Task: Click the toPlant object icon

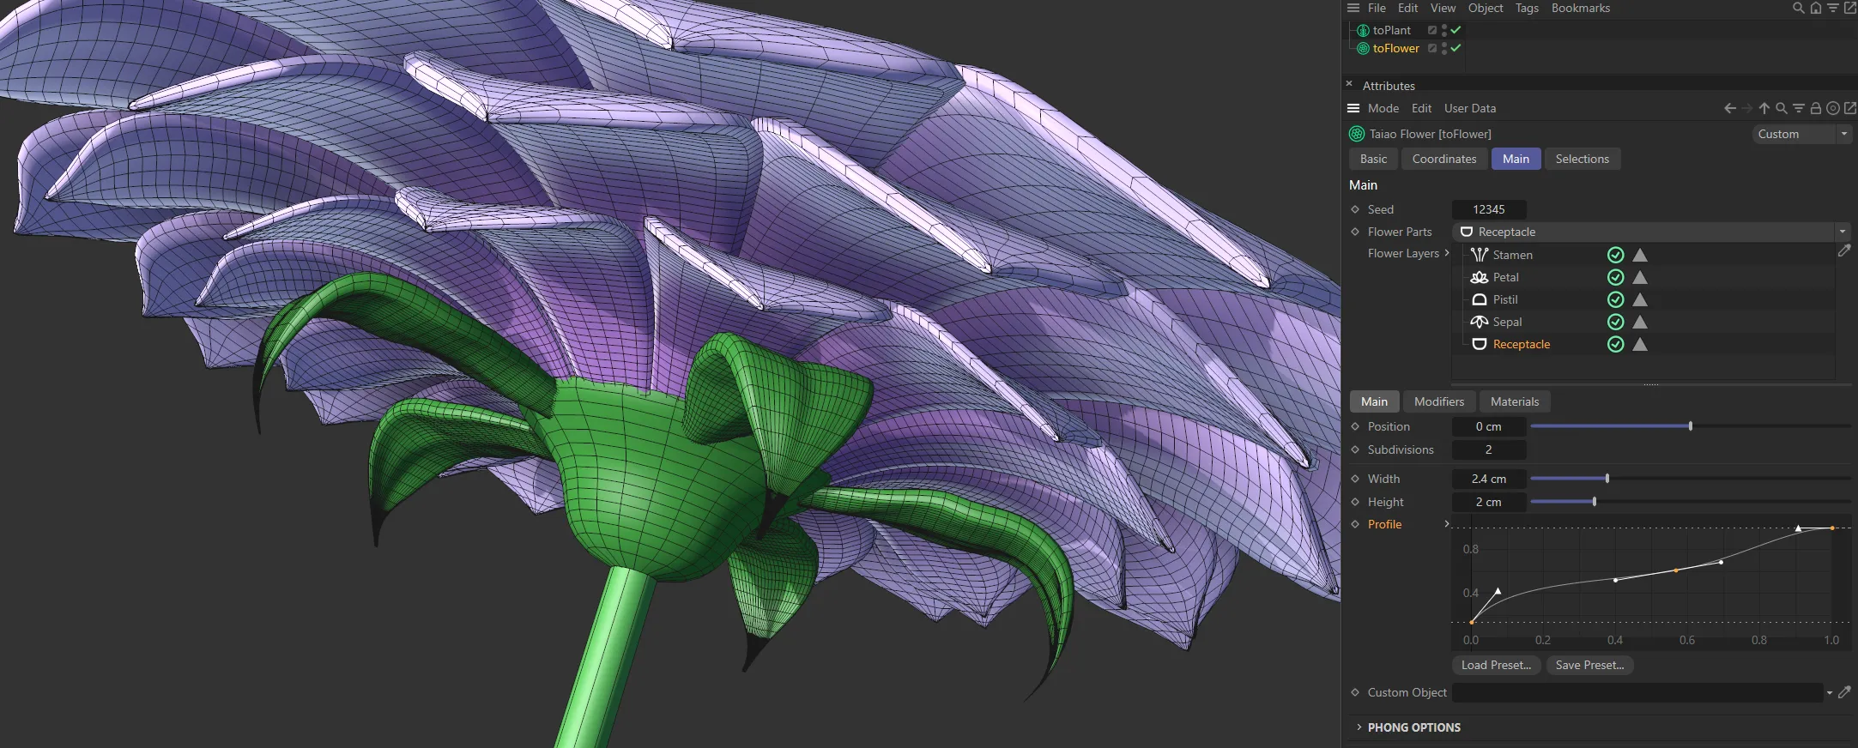Action: tap(1363, 30)
